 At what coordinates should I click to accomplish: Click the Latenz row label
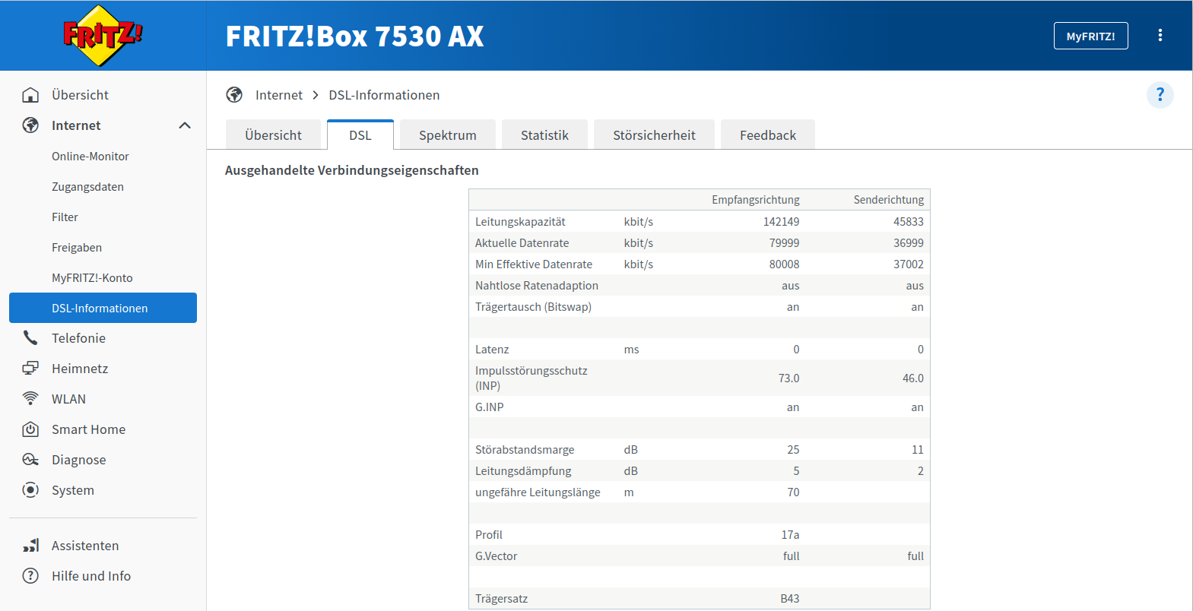tap(492, 350)
